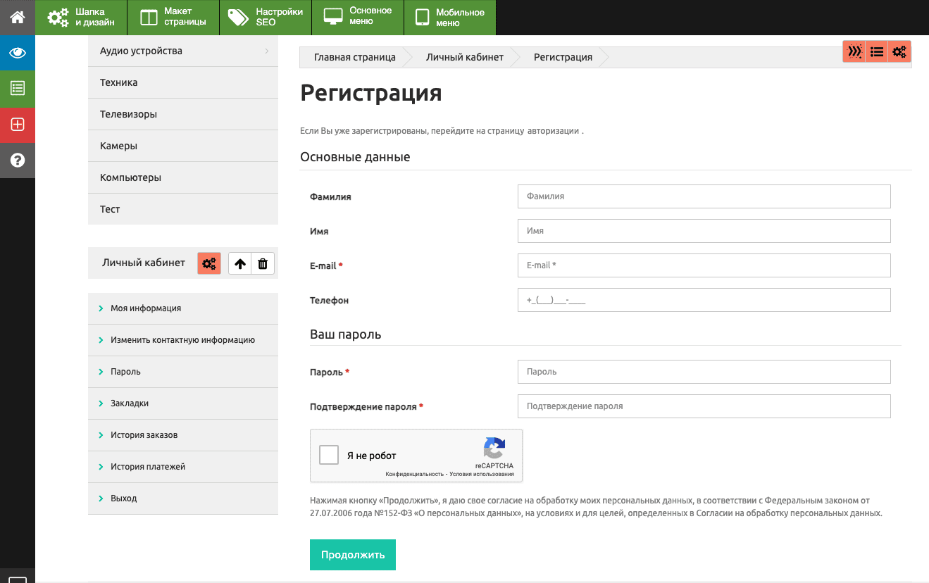The width and height of the screenshot is (929, 583).
Task: Open Закладки in account menu
Action: [x=183, y=403]
